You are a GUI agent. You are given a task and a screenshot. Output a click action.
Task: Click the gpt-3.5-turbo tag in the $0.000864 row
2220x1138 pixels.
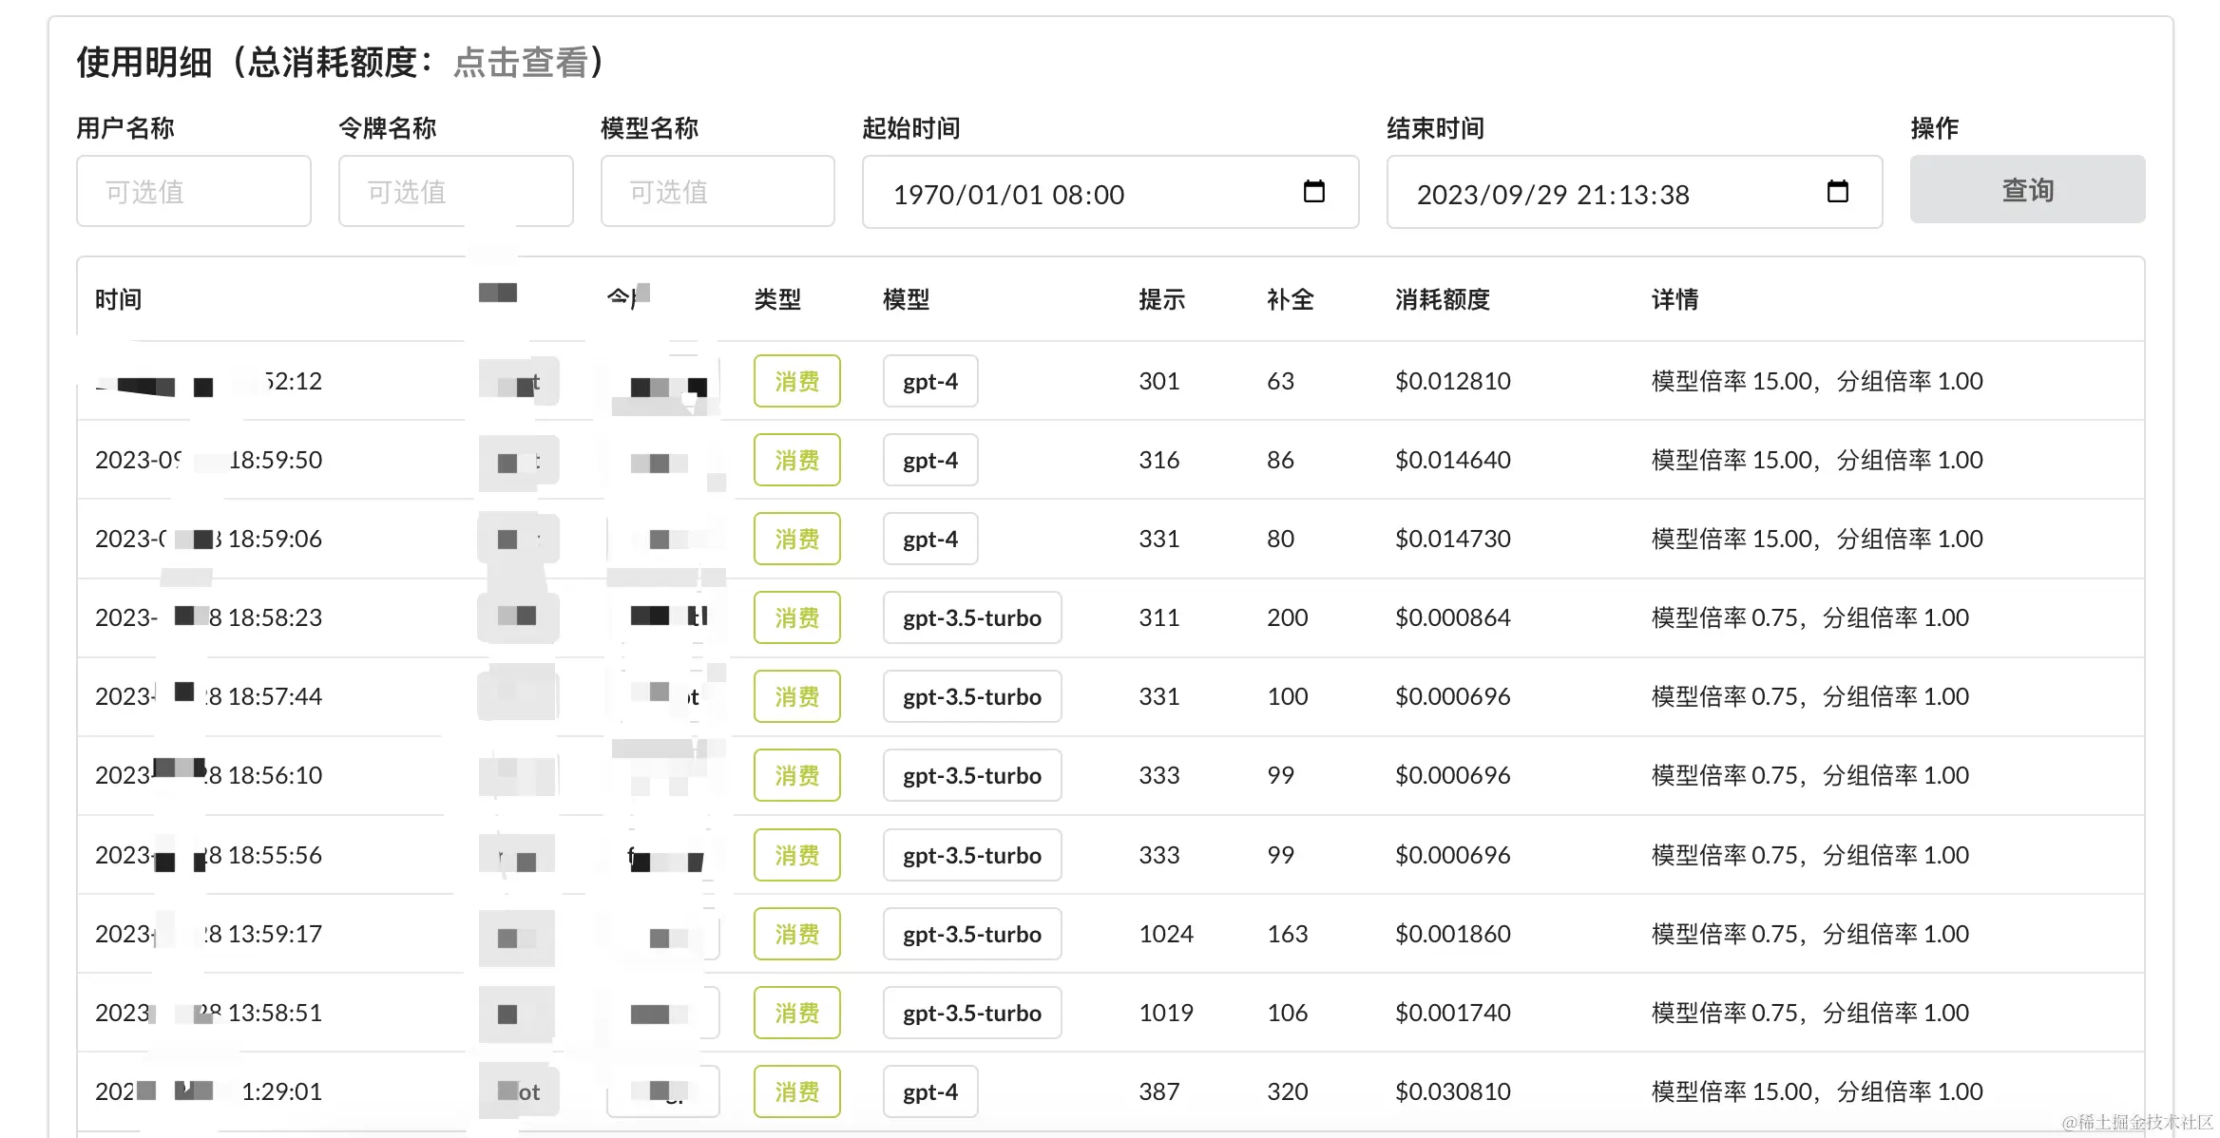coord(971,618)
